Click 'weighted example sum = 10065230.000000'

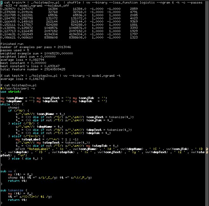[37, 53]
